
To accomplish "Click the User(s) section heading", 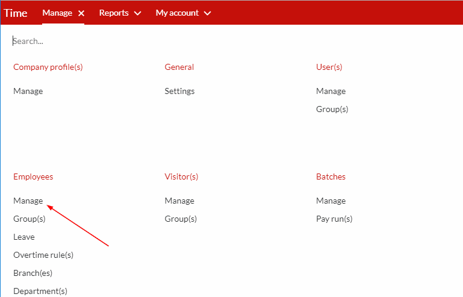I will (329, 67).
